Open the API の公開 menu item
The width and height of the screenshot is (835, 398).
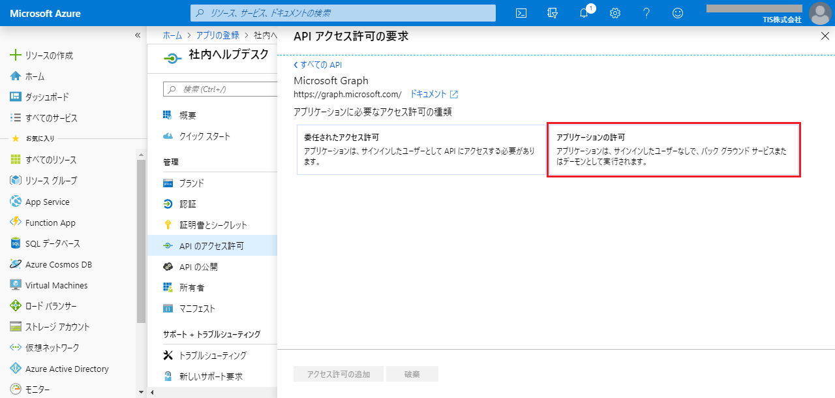(213, 267)
